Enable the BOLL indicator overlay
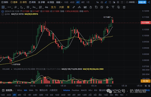 pos(20,90)
